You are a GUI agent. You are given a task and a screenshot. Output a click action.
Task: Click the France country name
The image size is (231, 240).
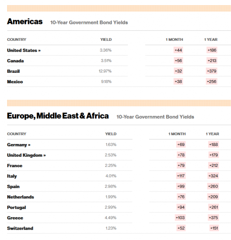(15, 166)
